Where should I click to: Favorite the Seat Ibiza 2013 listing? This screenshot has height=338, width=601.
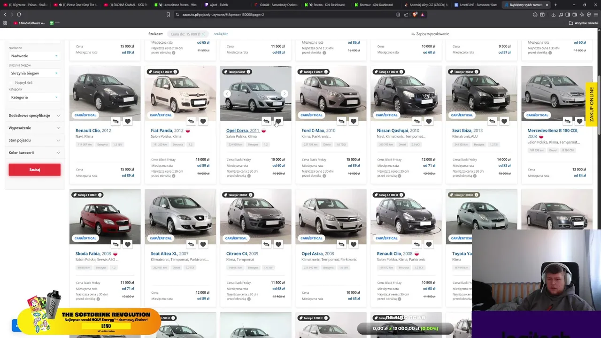504,121
